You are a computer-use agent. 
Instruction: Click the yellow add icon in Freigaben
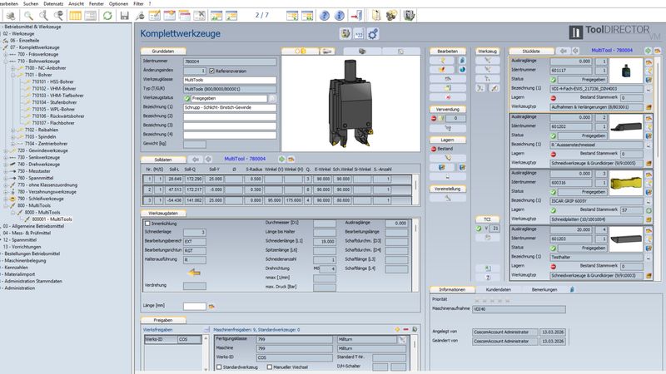397,329
